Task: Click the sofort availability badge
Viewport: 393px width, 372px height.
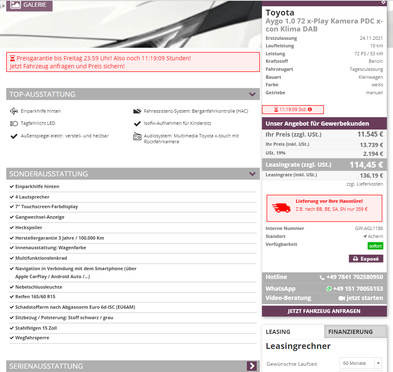Action: pyautogui.click(x=375, y=246)
